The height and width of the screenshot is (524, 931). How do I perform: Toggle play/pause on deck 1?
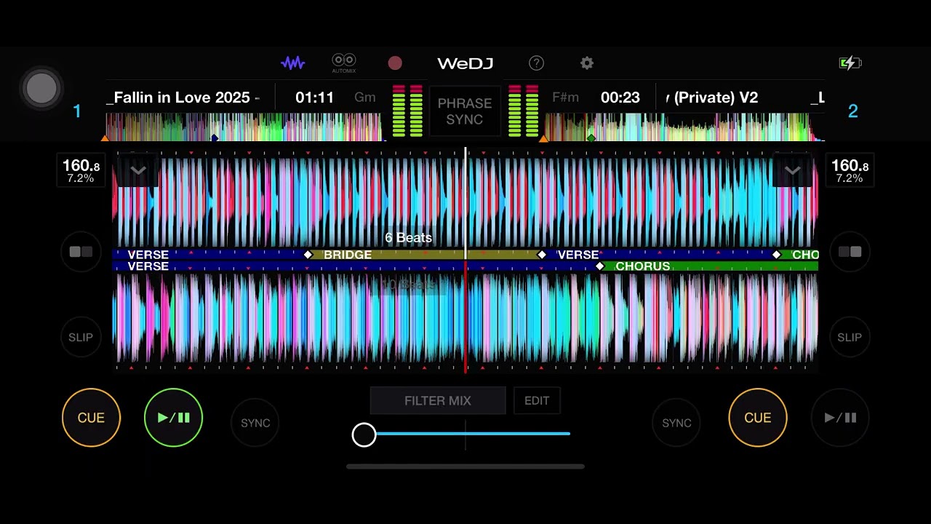click(x=173, y=418)
